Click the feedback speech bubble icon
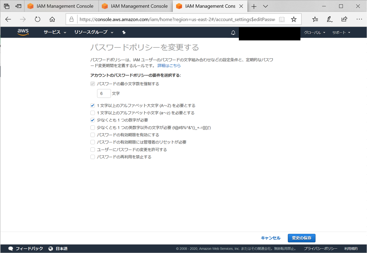 click(11, 248)
